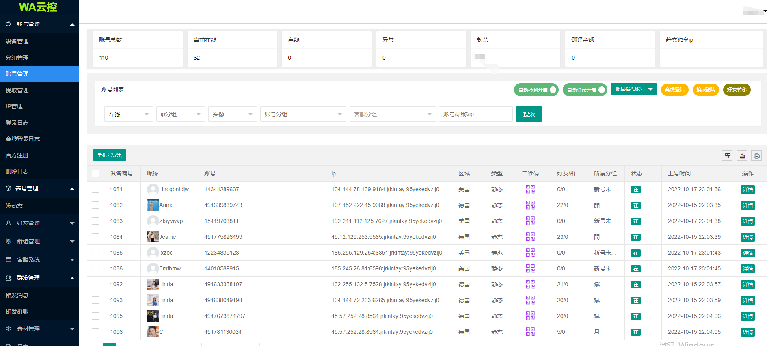The height and width of the screenshot is (346, 767).
Task: Open the 批量操作账号 dropdown
Action: pyautogui.click(x=634, y=89)
